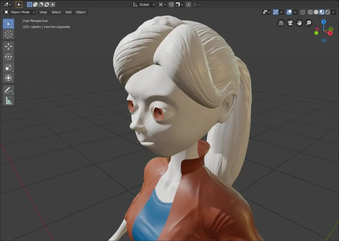Screen dimensions: 339x241
Task: Select the Move tool
Action: point(8,46)
